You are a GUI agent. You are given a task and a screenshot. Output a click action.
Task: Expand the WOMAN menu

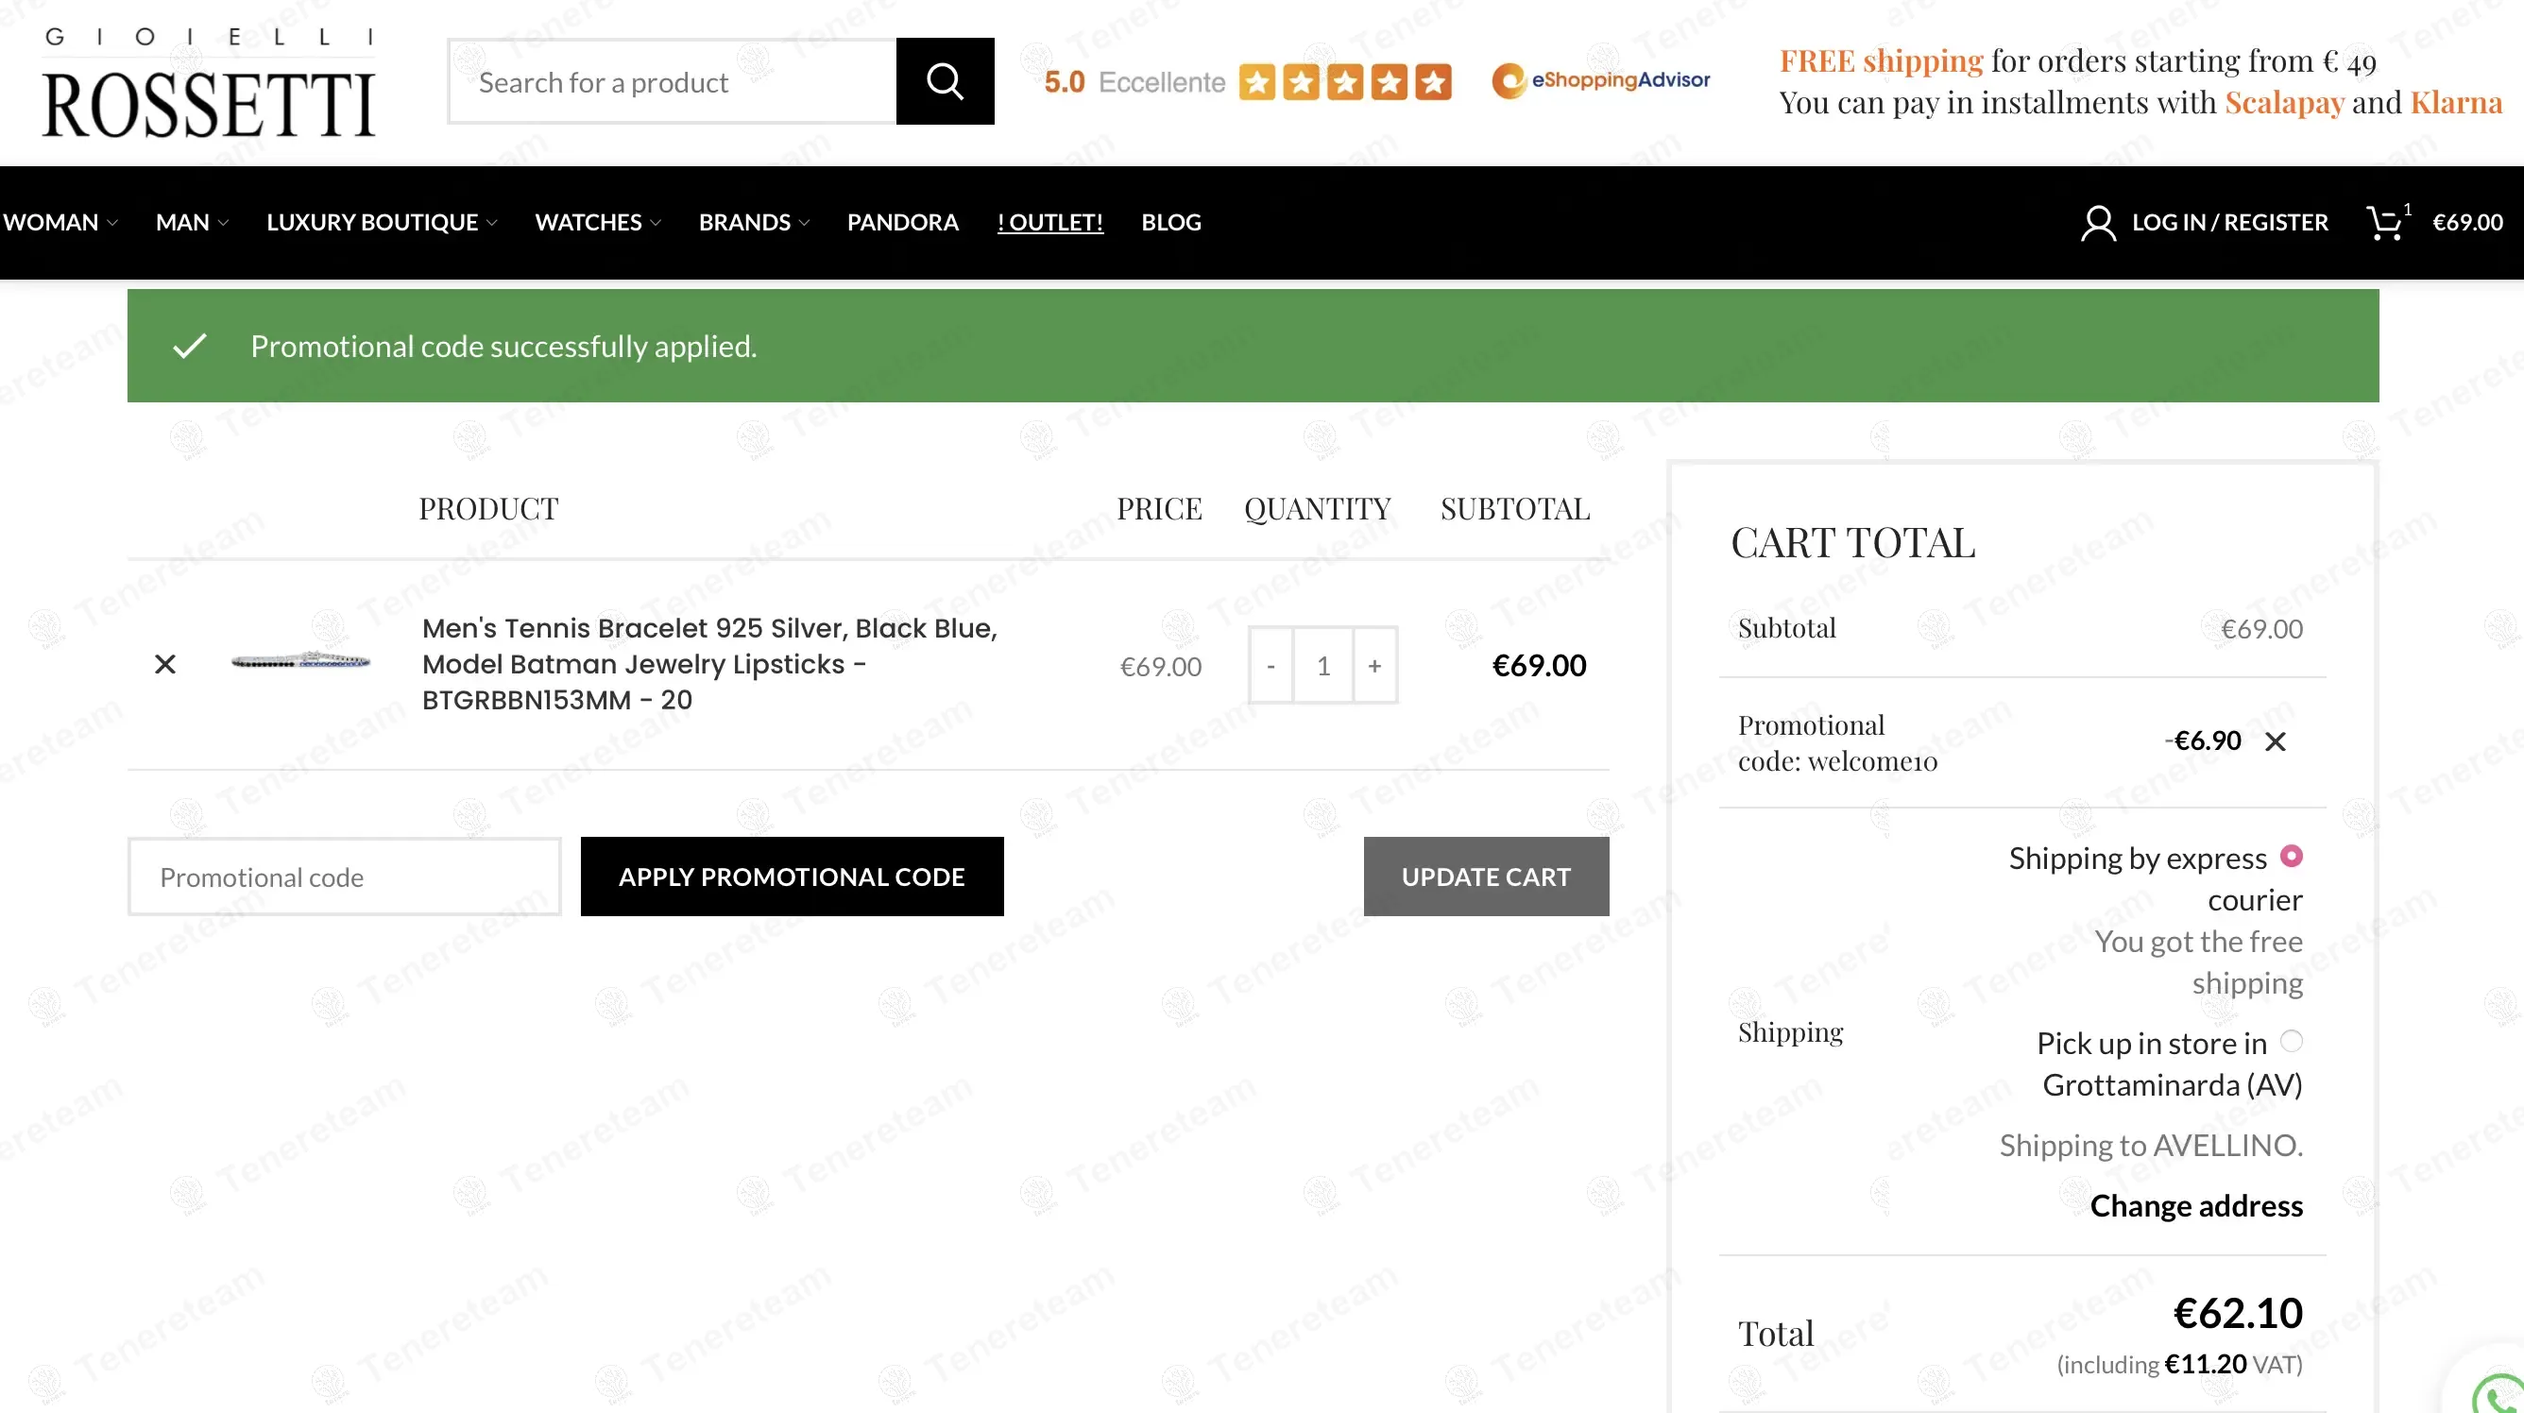coord(60,223)
